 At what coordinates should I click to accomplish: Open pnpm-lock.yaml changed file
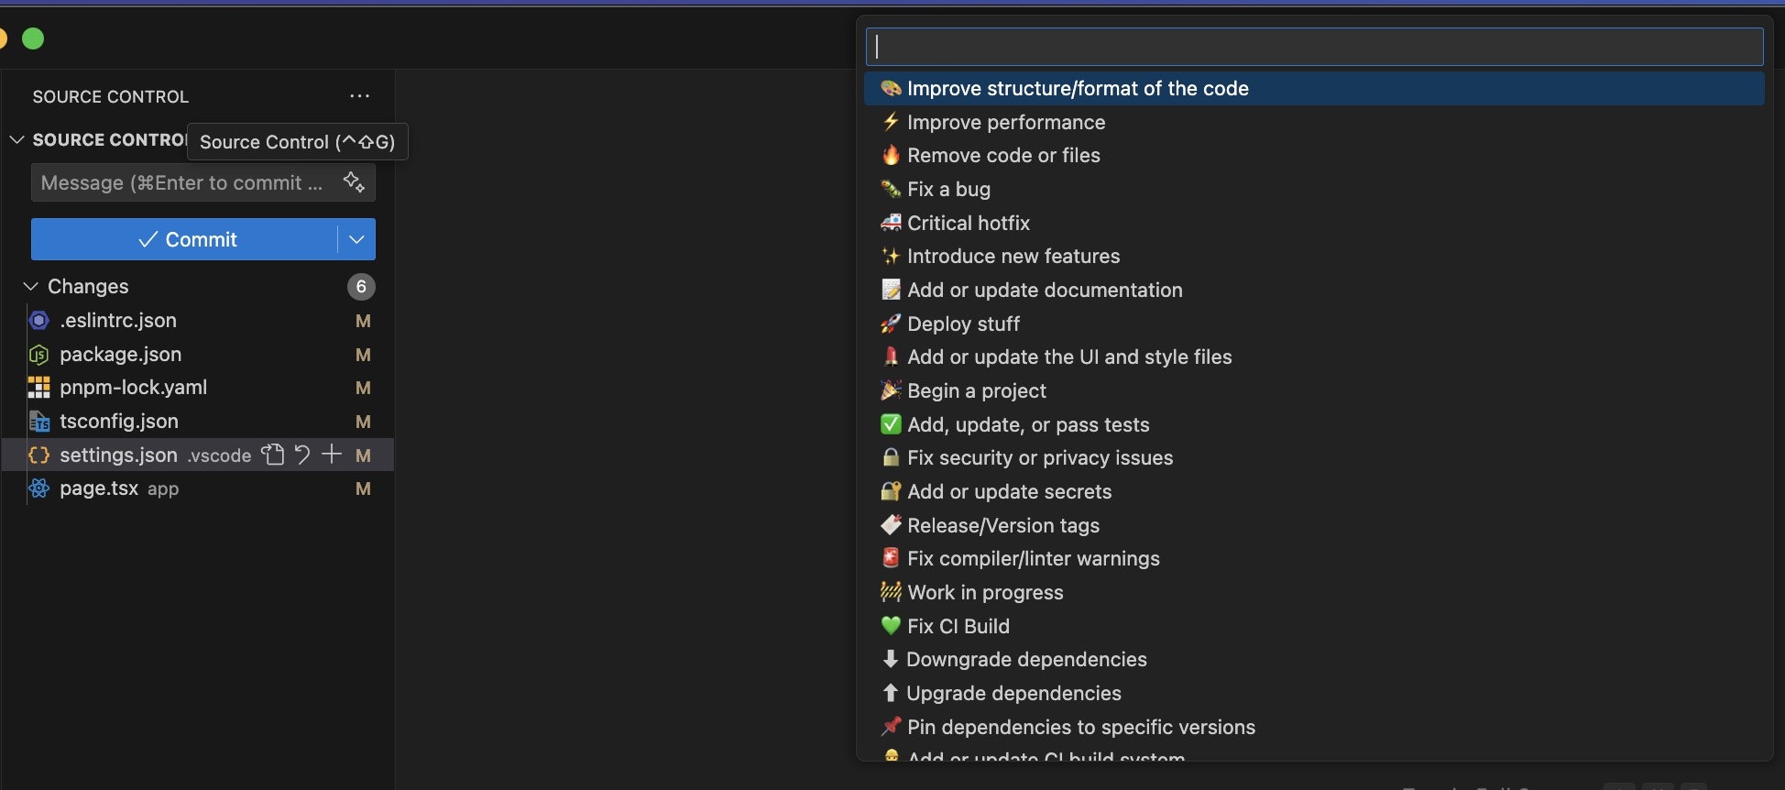pos(198,388)
